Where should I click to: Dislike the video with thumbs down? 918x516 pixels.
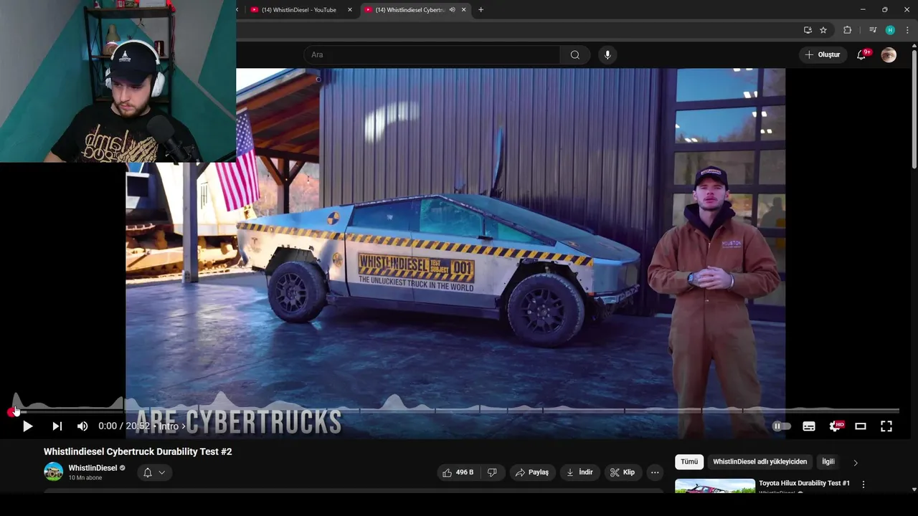coord(493,472)
